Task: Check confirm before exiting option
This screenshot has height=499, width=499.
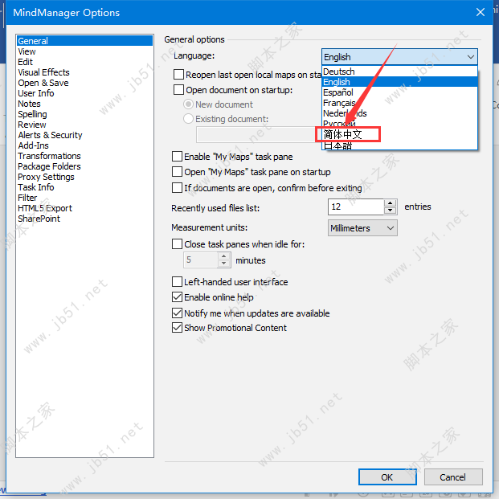Action: (x=177, y=188)
